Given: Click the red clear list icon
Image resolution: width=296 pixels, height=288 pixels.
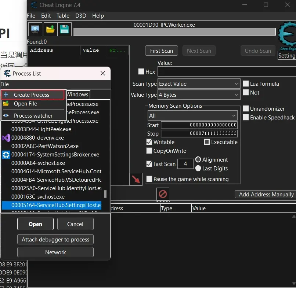Looking at the screenshot, I should click(x=163, y=194).
